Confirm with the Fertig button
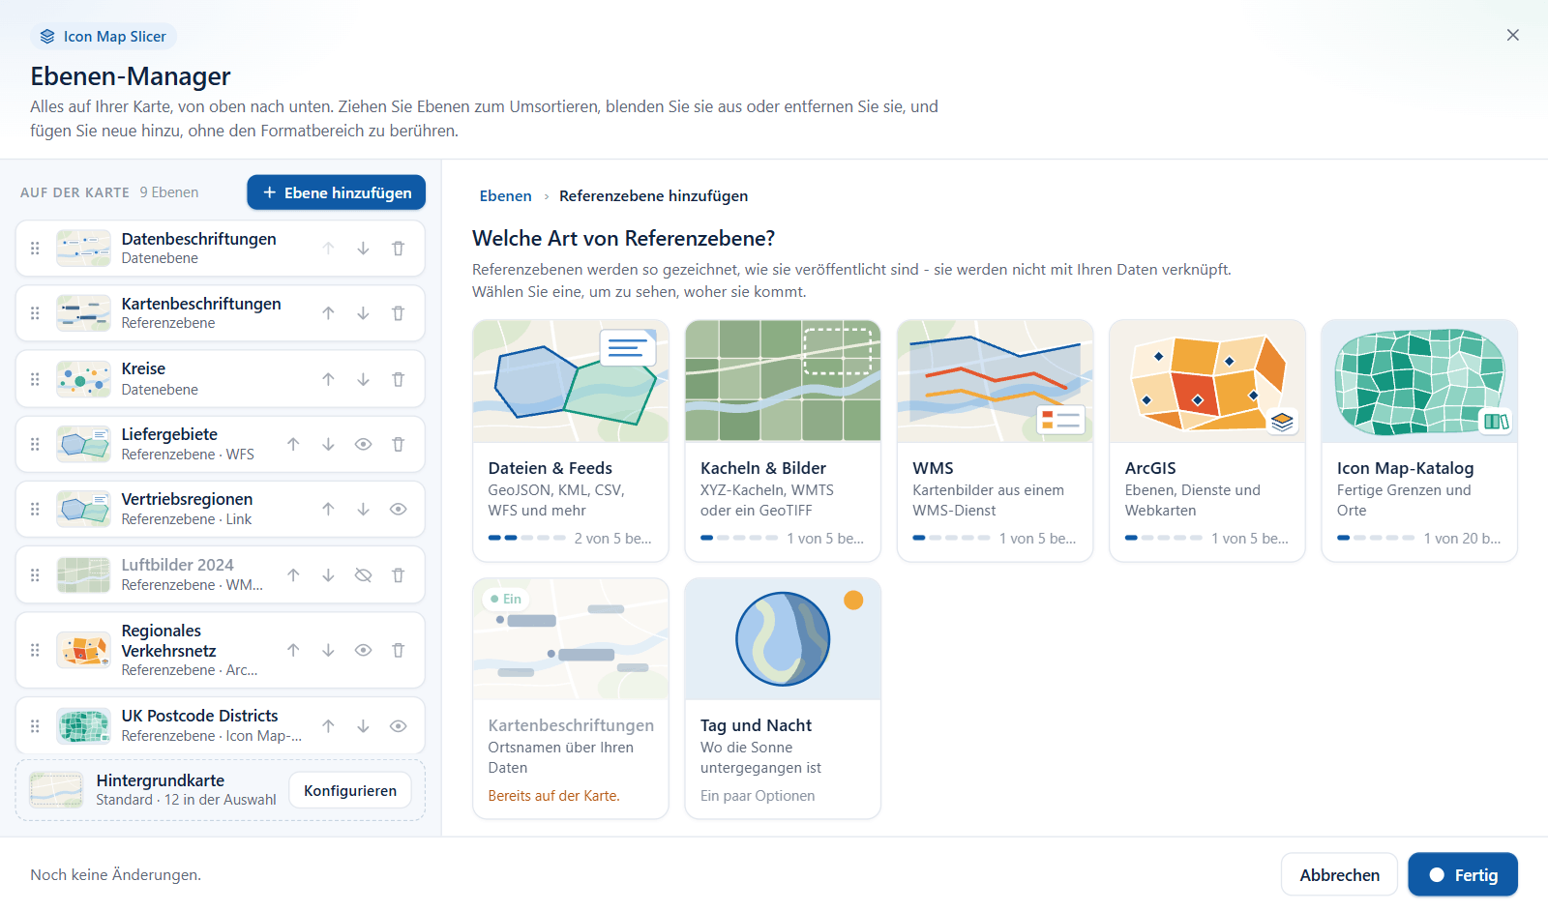Image resolution: width=1548 pixels, height=911 pixels. coord(1462,875)
